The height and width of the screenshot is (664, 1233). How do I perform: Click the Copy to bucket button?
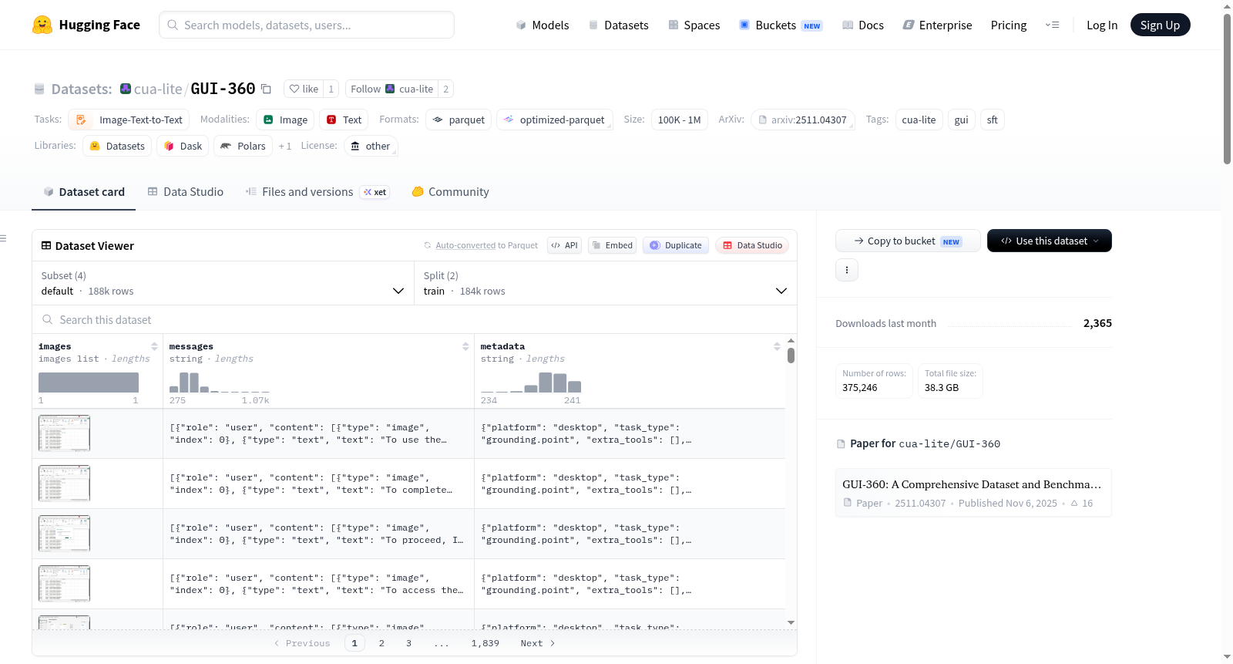tap(908, 241)
